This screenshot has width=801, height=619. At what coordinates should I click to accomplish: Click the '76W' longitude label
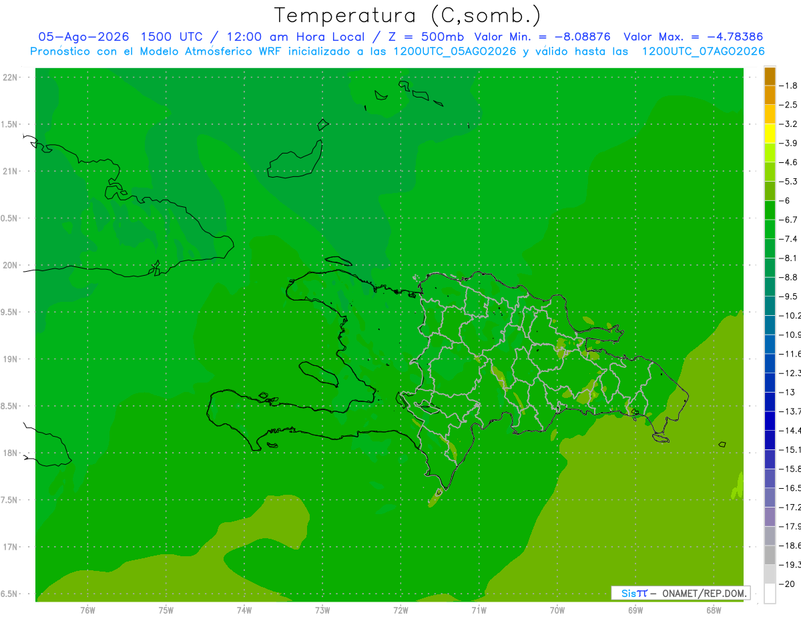[87, 610]
